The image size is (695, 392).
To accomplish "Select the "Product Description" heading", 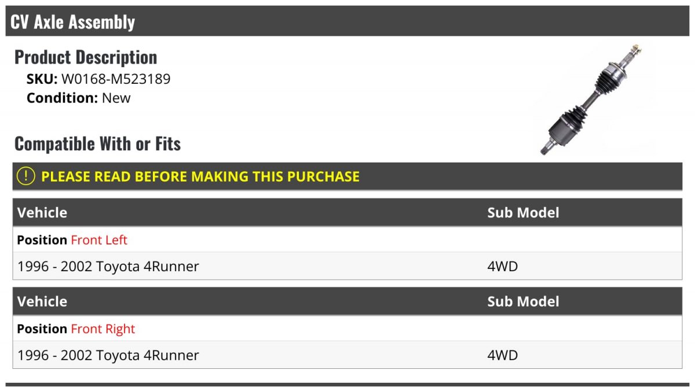I will coord(86,57).
